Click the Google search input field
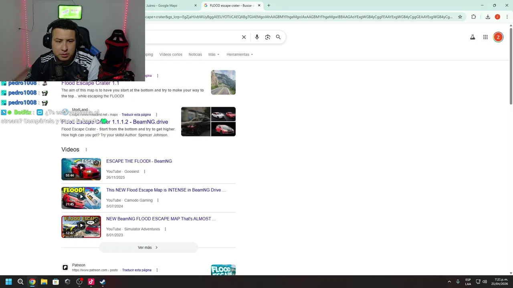The height and width of the screenshot is (288, 513). click(x=192, y=37)
